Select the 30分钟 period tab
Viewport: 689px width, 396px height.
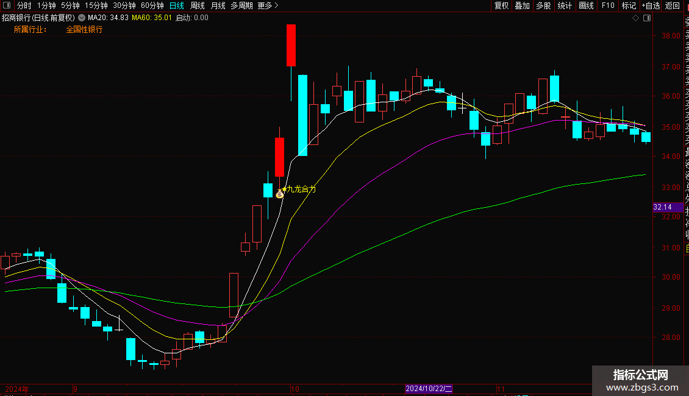click(124, 5)
